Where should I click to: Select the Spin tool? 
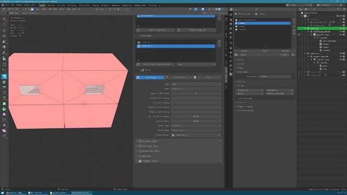click(x=4, y=109)
